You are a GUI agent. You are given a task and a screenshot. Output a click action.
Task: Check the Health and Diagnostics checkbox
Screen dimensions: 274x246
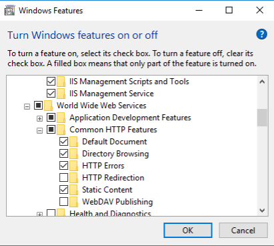(x=51, y=213)
